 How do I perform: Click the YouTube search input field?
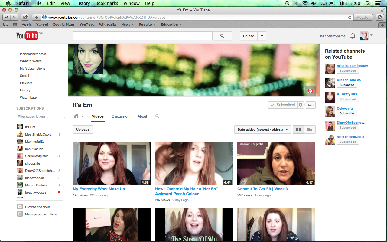pyautogui.click(x=143, y=36)
